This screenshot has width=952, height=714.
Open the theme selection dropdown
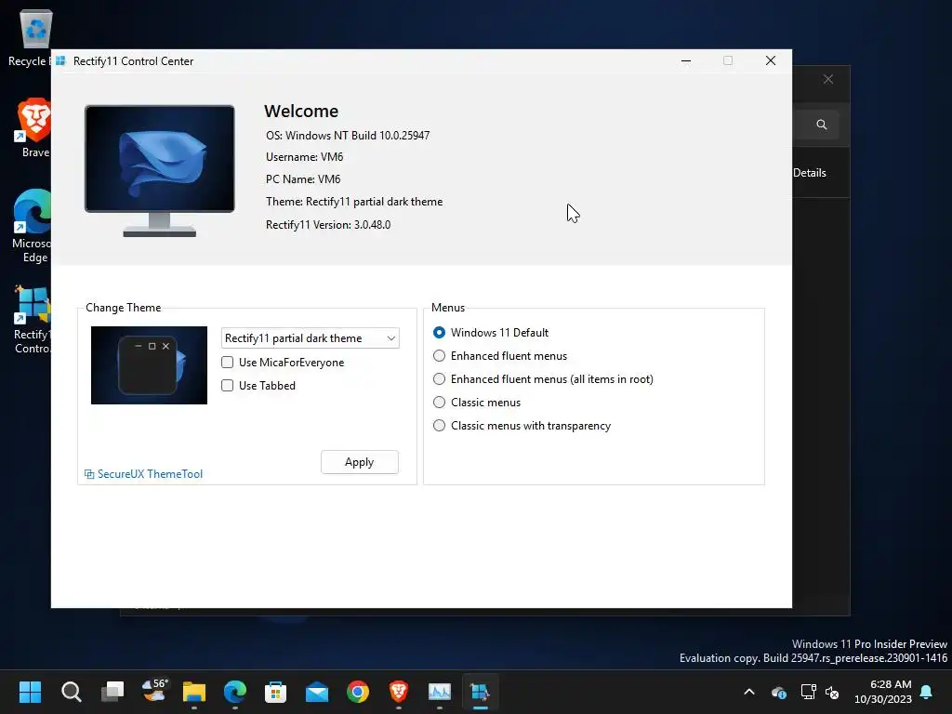[x=311, y=338]
